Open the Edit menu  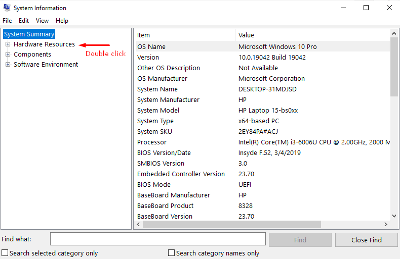(24, 21)
